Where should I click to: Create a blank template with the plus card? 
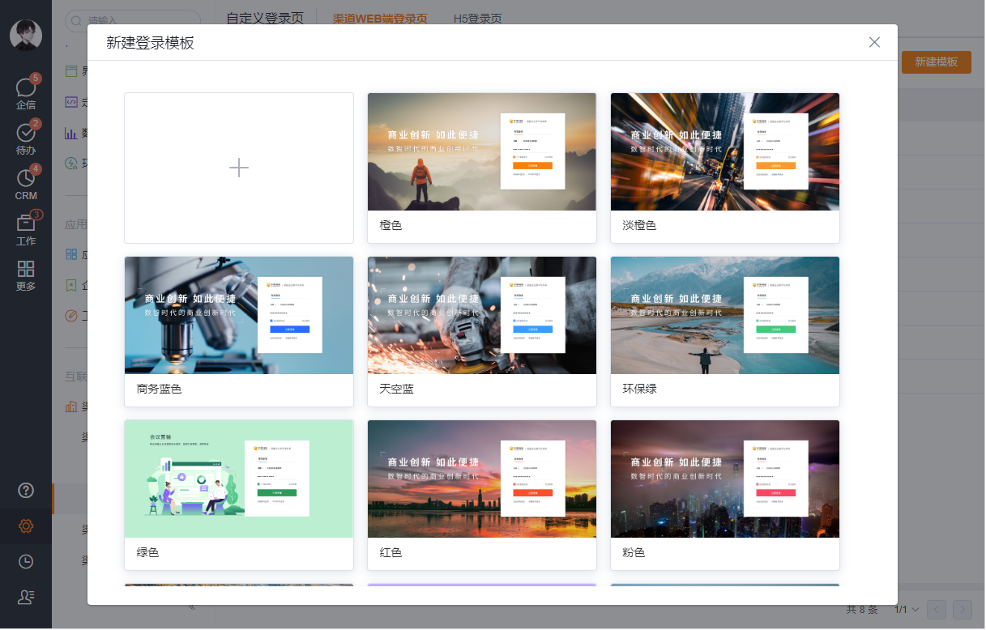tap(239, 168)
